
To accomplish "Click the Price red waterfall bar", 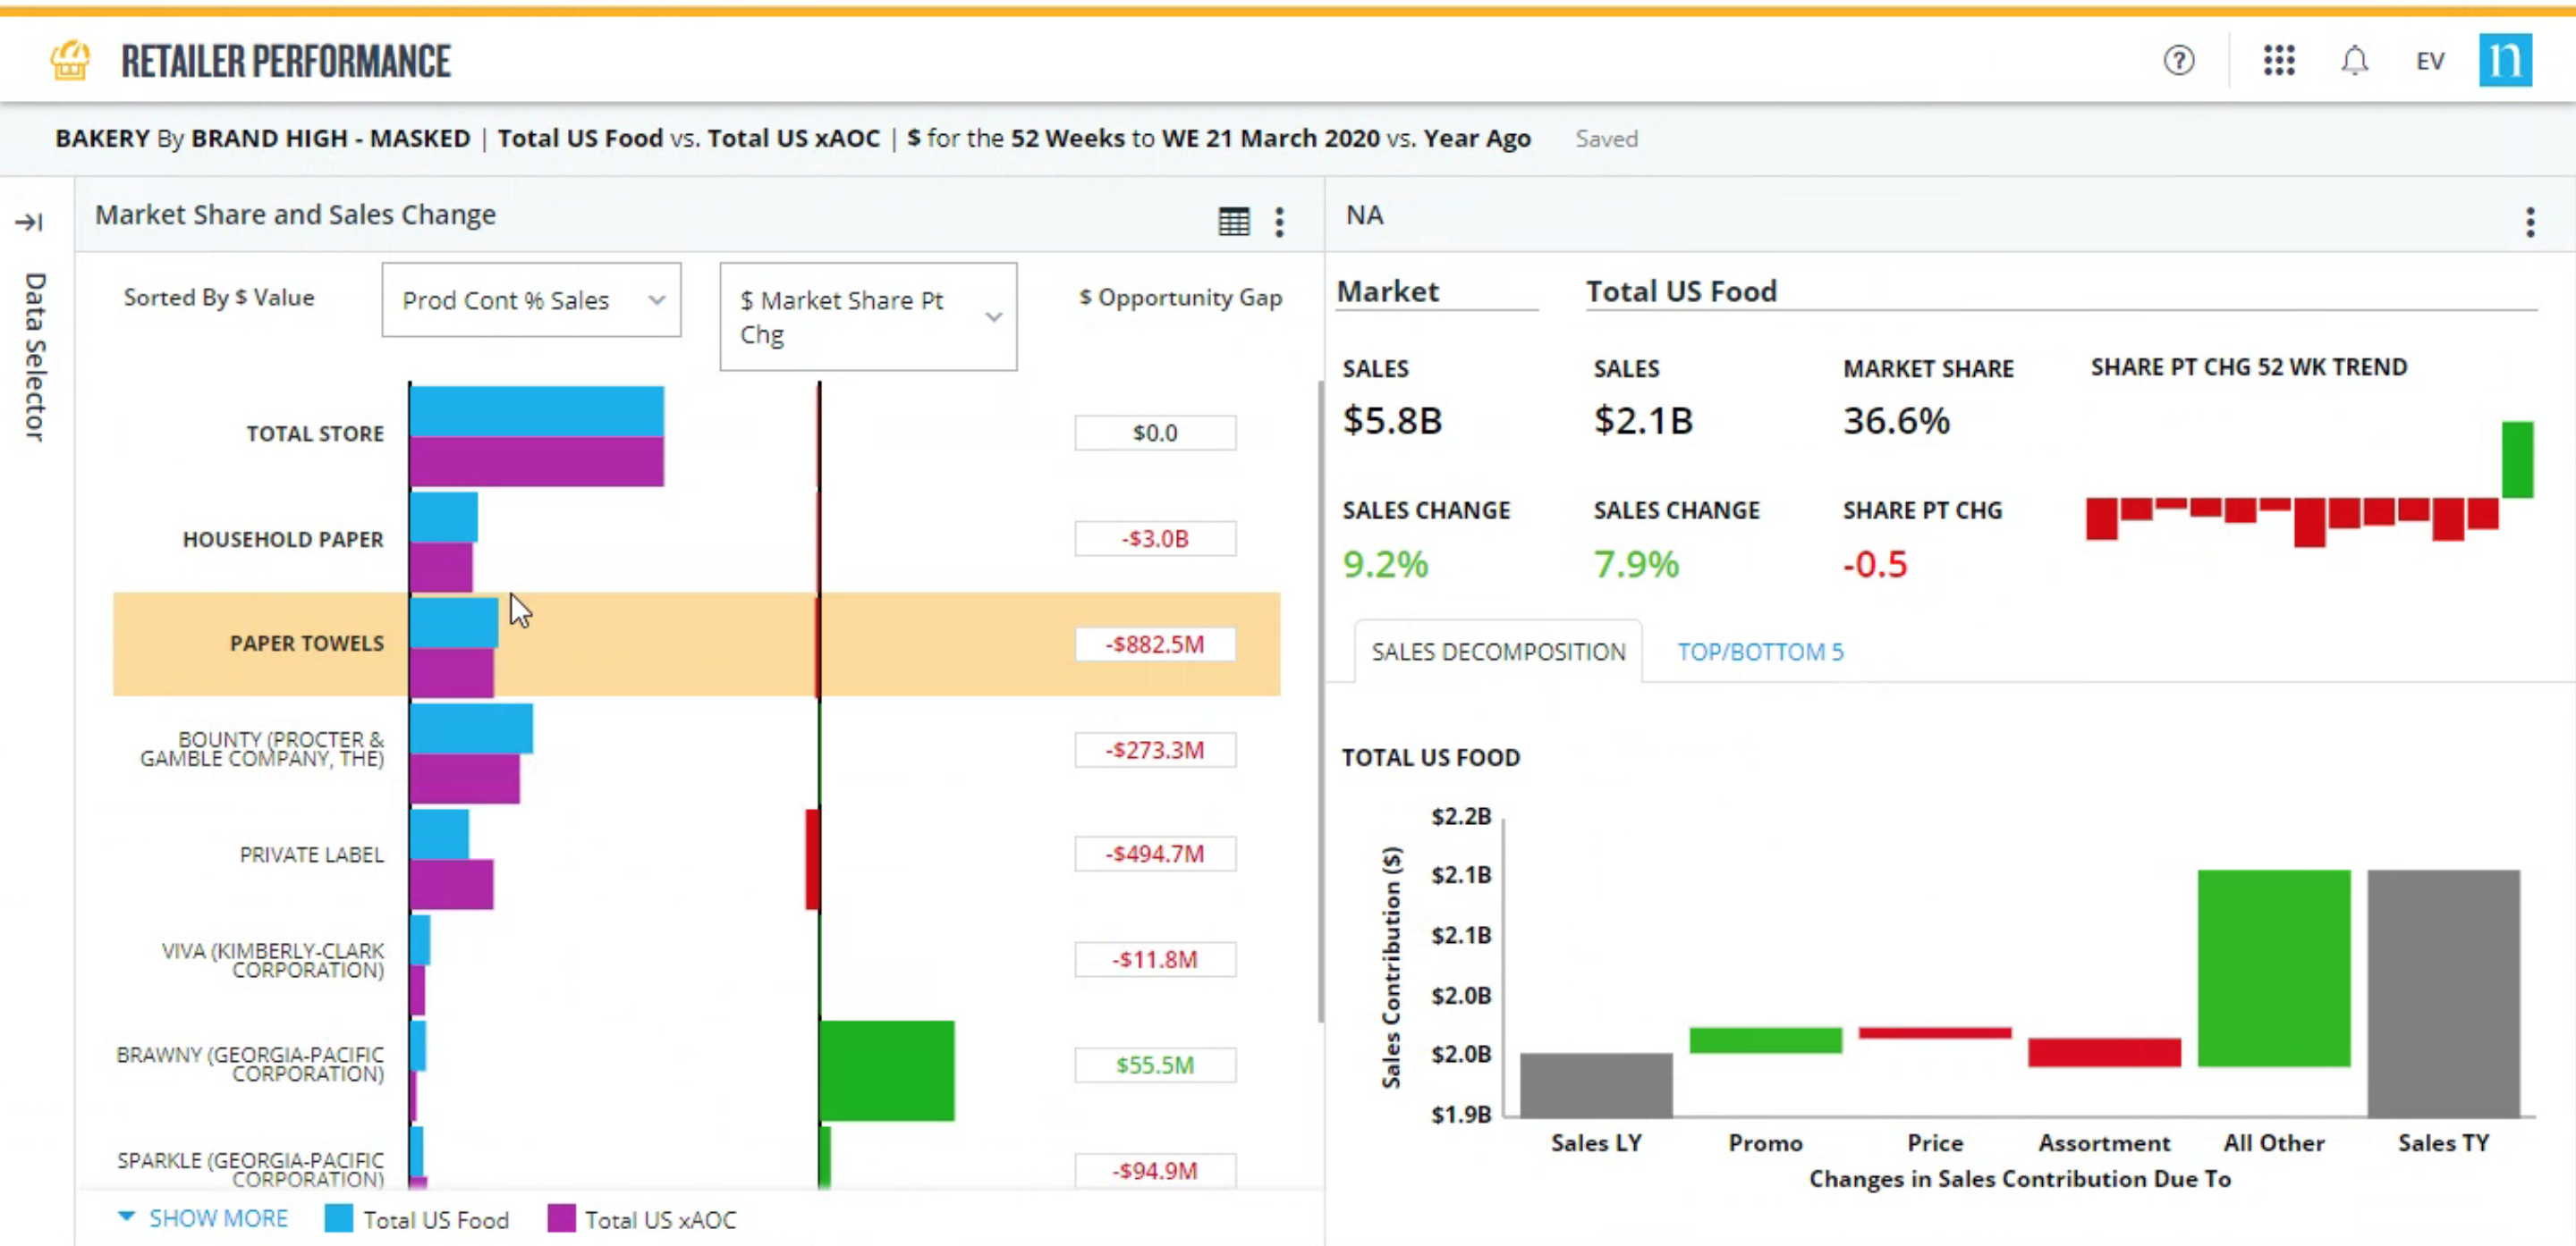I will tap(1935, 1033).
